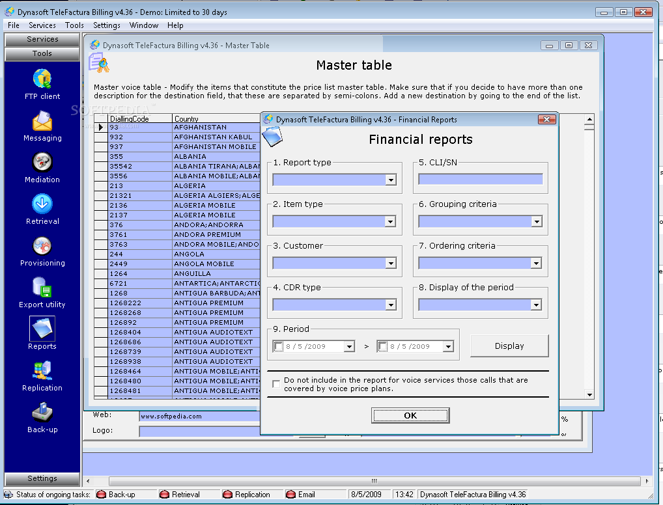Select the ANGUILLA row cell
This screenshot has height=505, width=663.
coord(216,273)
